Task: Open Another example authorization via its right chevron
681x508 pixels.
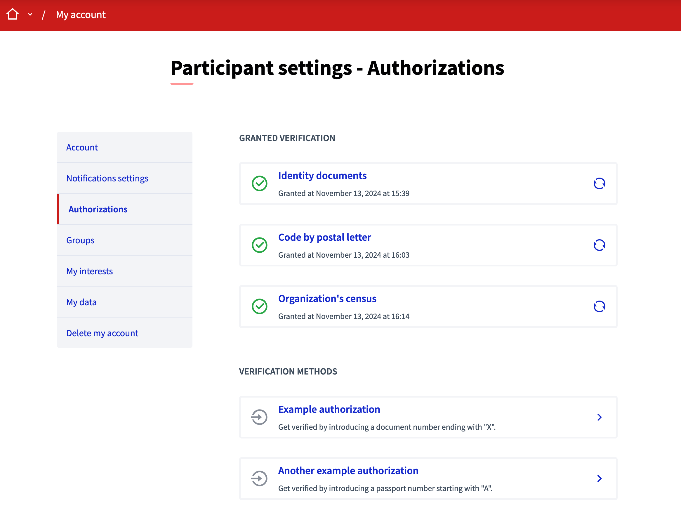Action: (599, 478)
